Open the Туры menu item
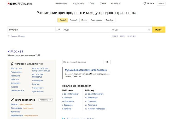175x119 pixels. click(92, 3)
